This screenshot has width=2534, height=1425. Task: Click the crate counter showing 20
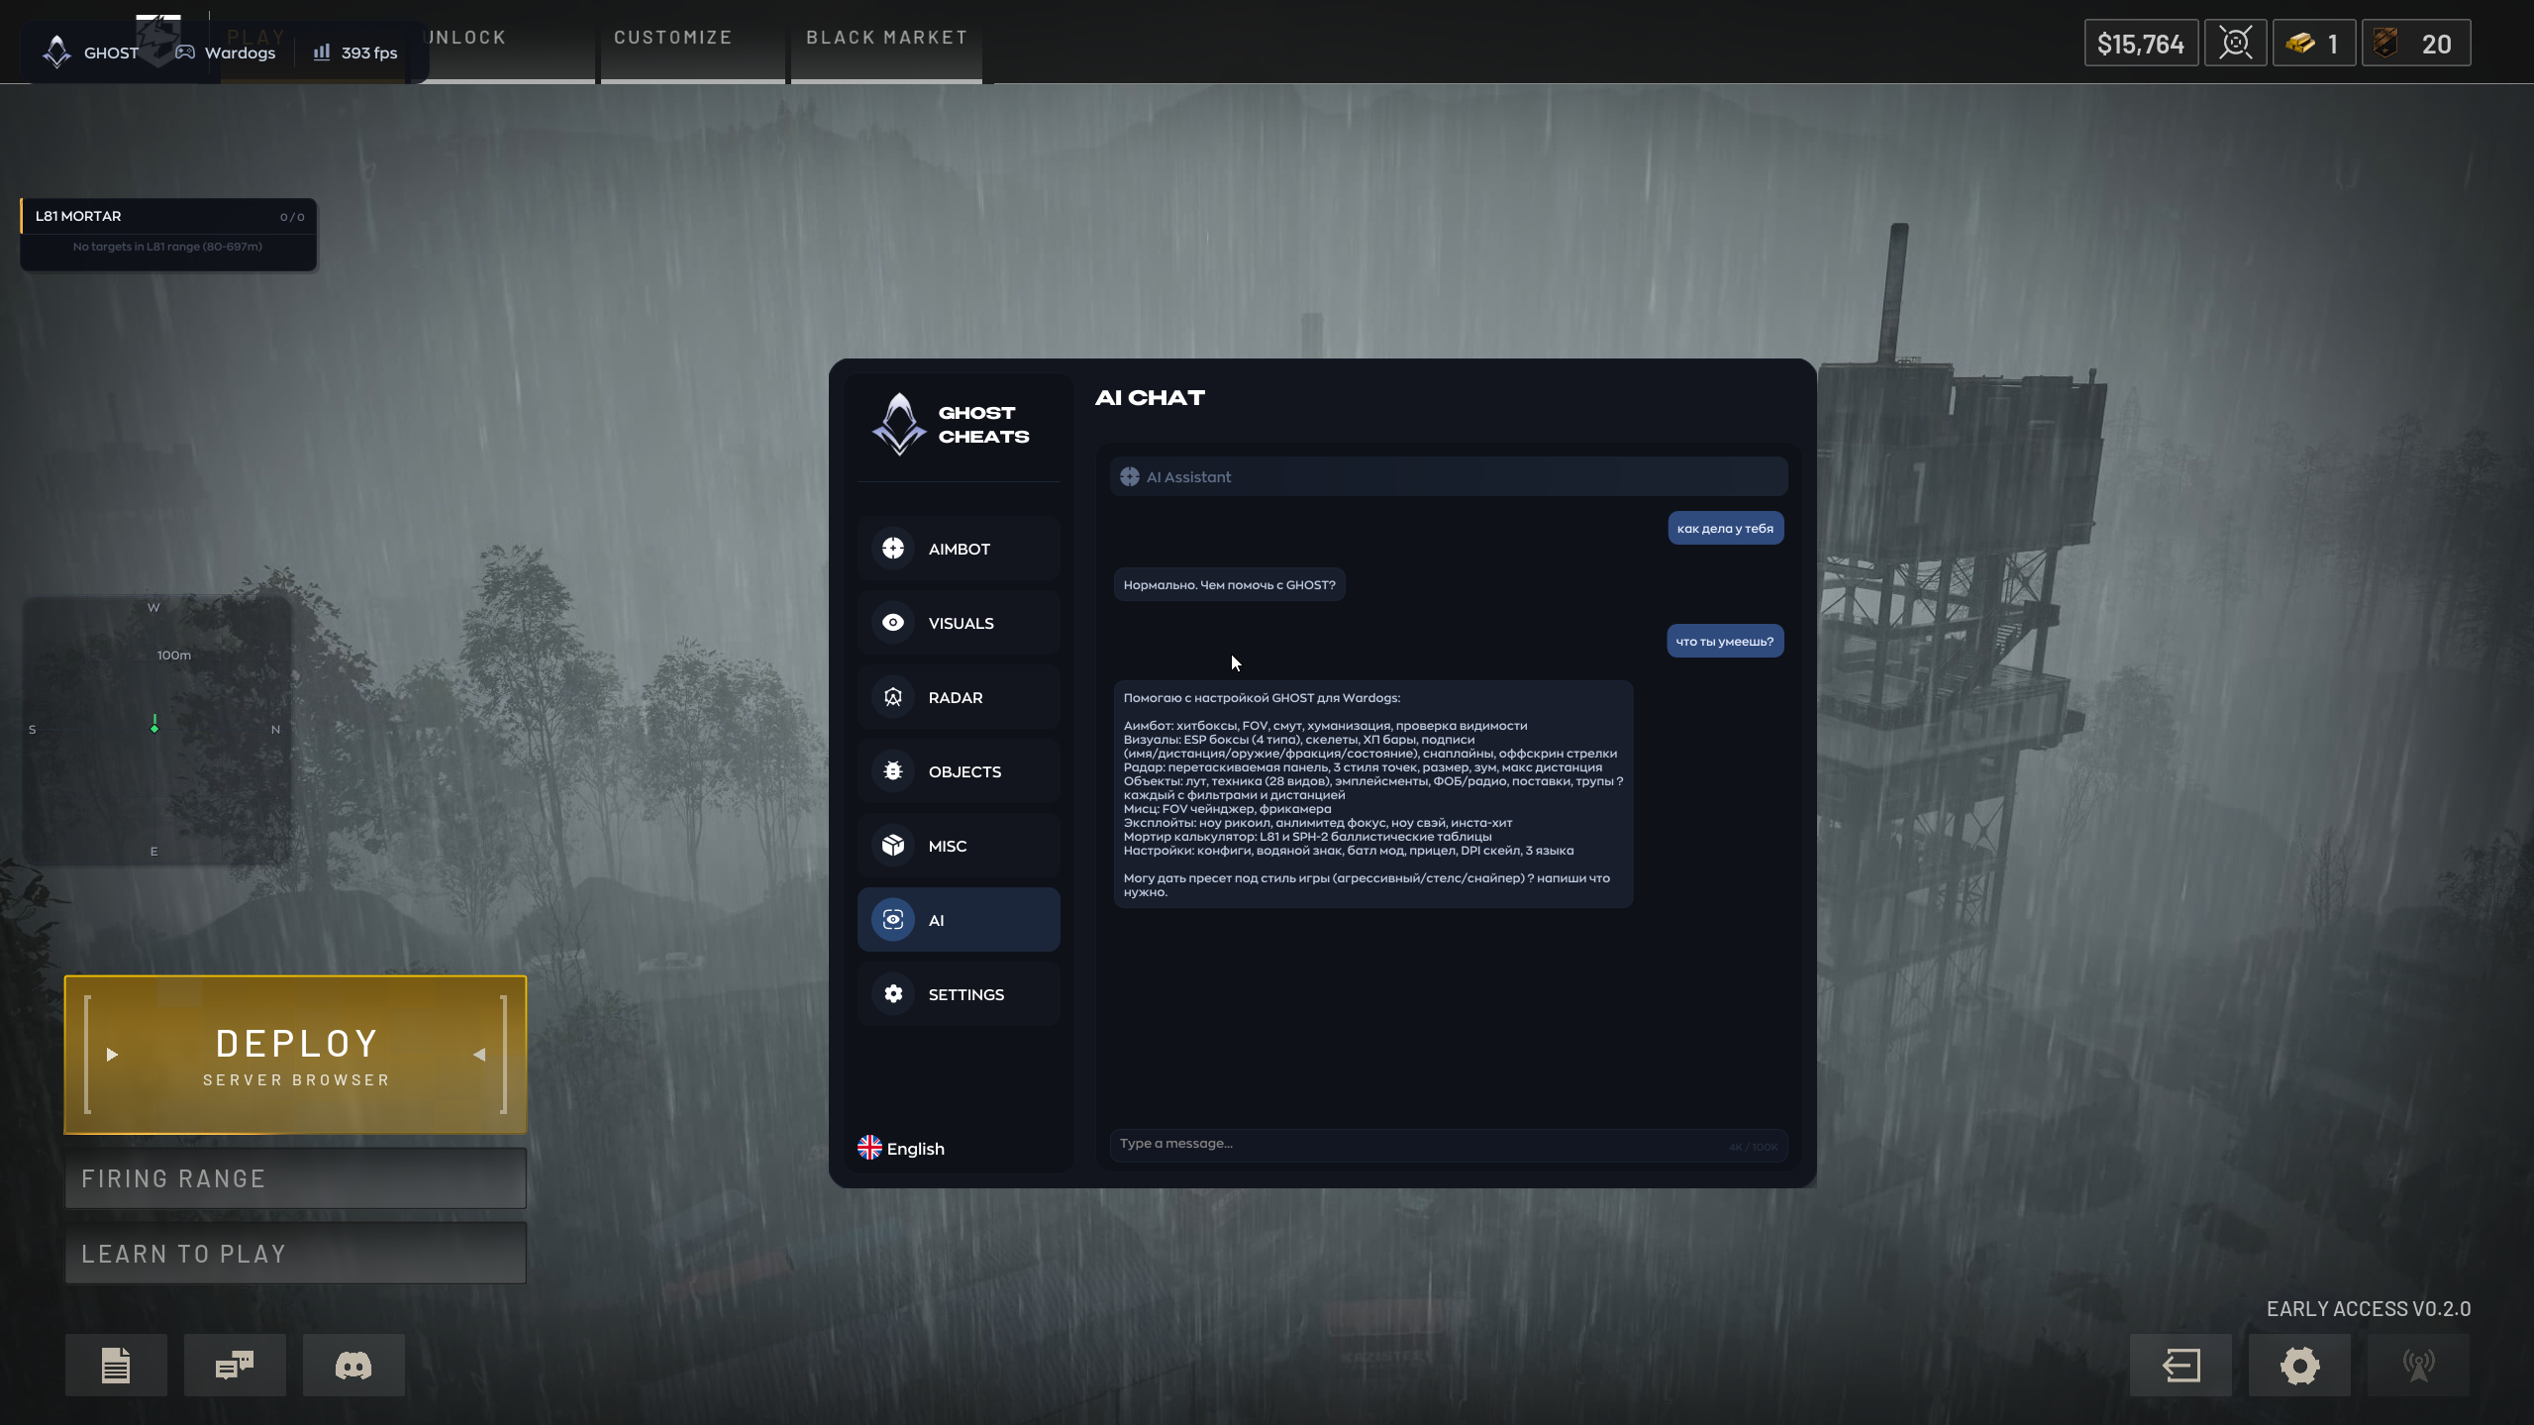[2416, 44]
